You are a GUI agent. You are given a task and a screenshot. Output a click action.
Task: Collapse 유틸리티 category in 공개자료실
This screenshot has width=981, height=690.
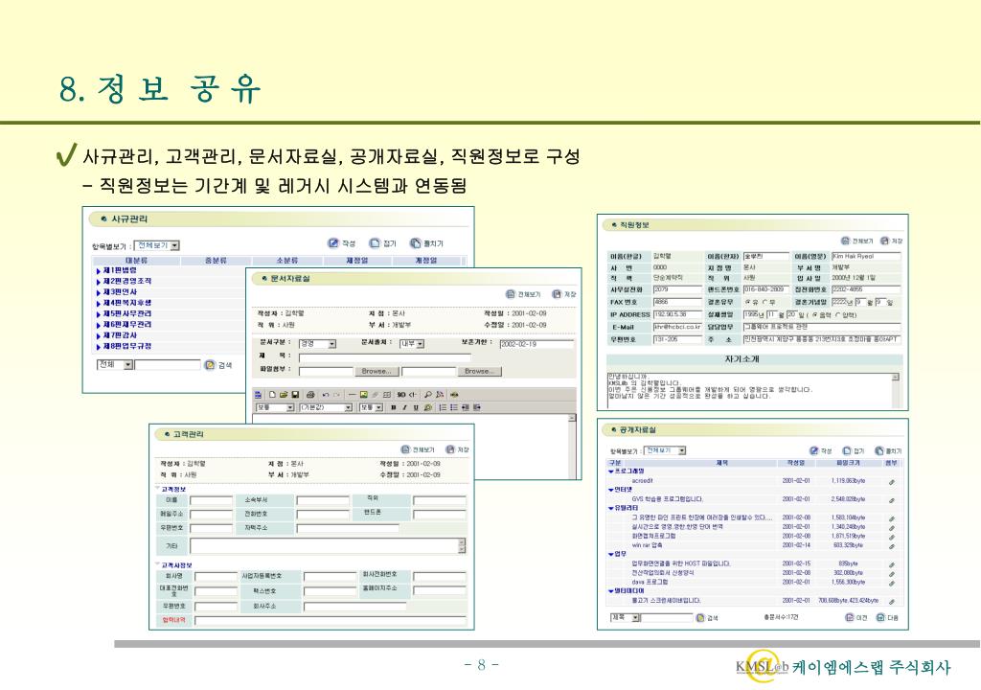610,508
